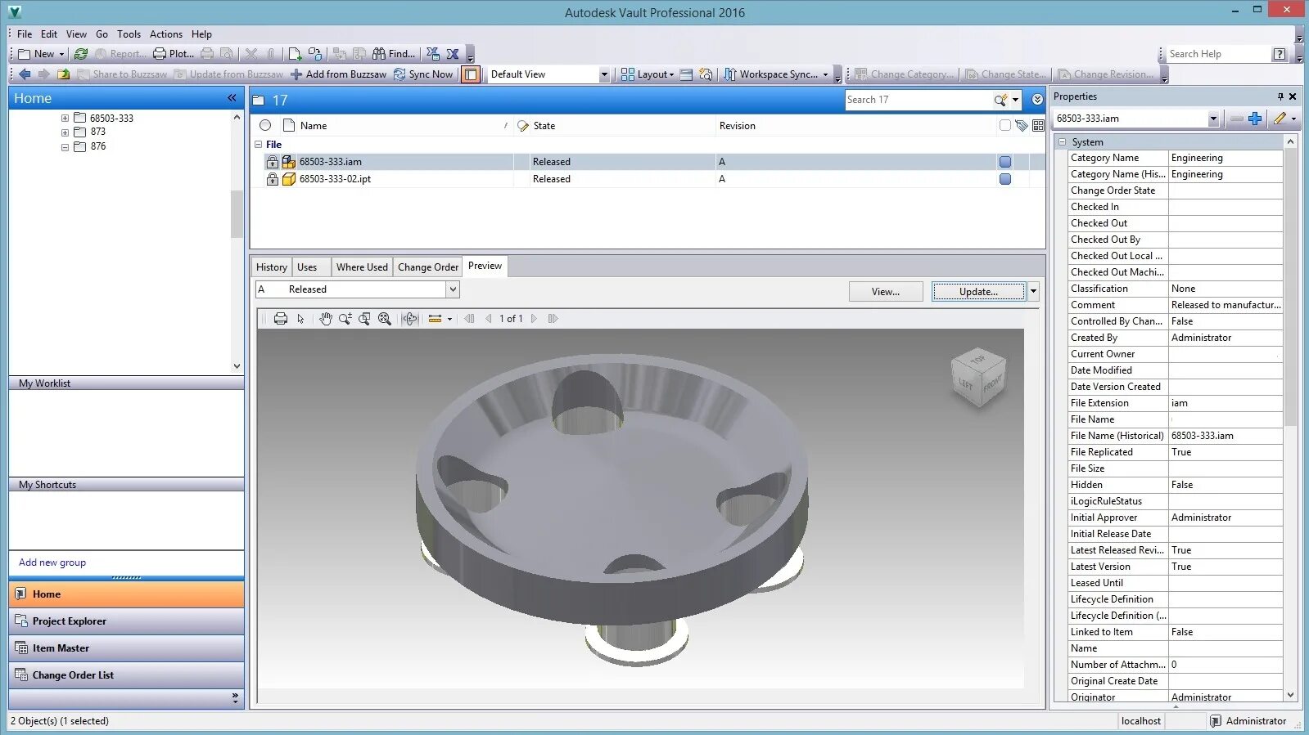The image size is (1309, 735).
Task: Expand tree folder 873
Action: [65, 132]
